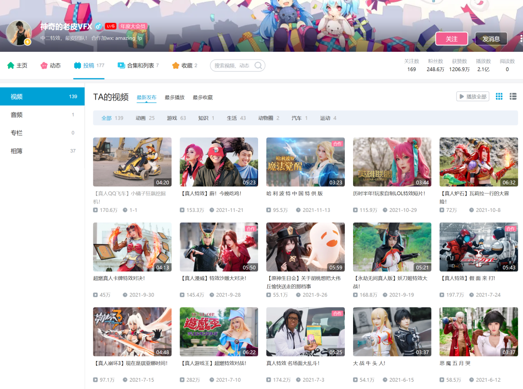Screen dimensions: 523x389
Task: Click the pink 关注 follow button
Action: (452, 39)
